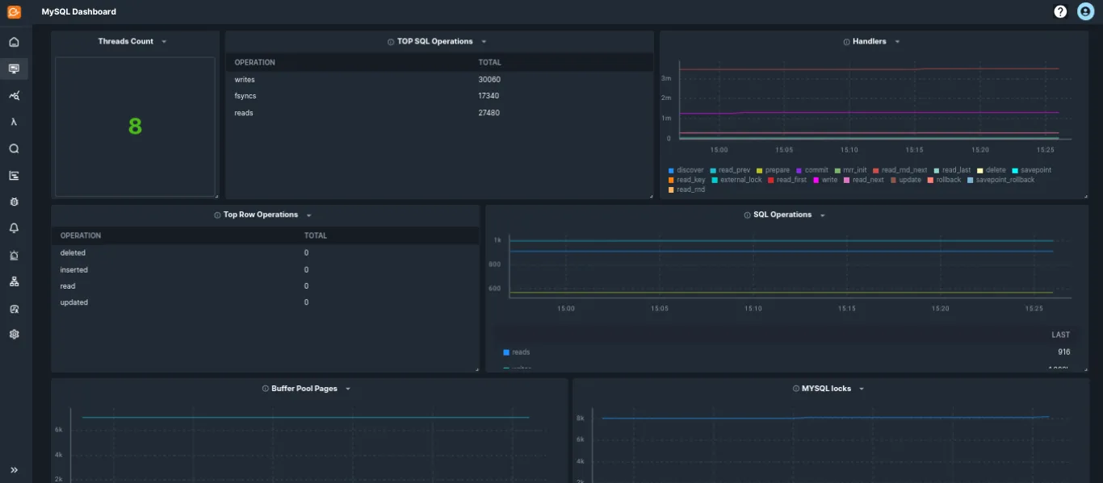The image size is (1103, 483).
Task: Click the green thread count value 8
Action: (x=135, y=126)
